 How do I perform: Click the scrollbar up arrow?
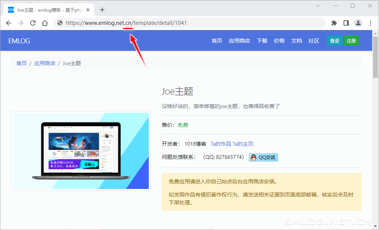pos(375,33)
